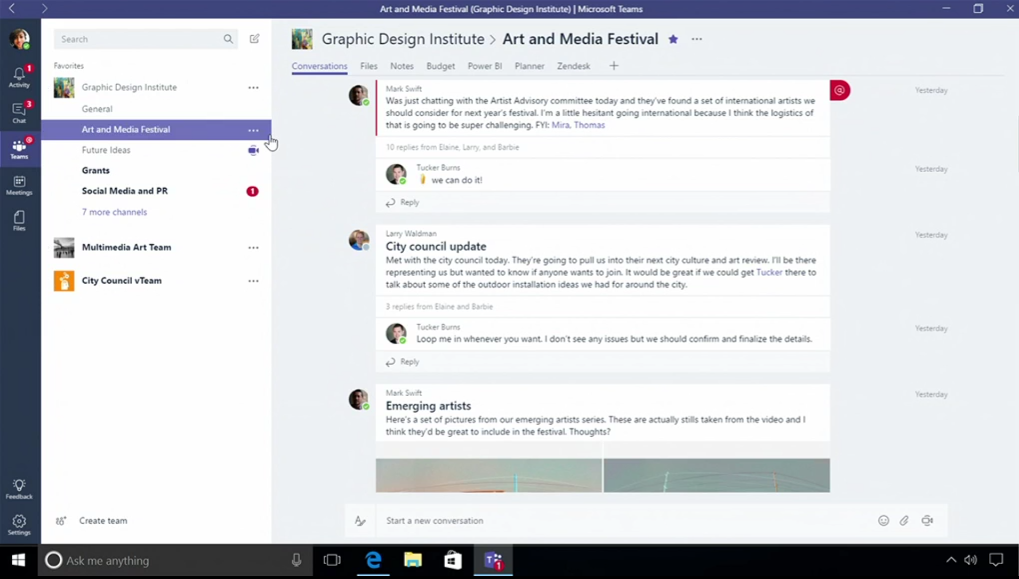Click Create team button
Image resolution: width=1019 pixels, height=579 pixels.
click(x=103, y=520)
